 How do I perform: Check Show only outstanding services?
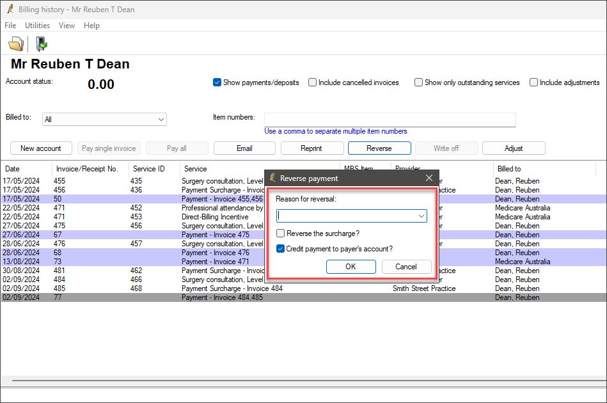coord(418,83)
